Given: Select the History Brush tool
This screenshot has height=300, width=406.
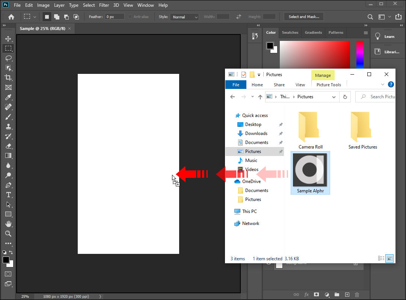Looking at the screenshot, I should click(8, 136).
